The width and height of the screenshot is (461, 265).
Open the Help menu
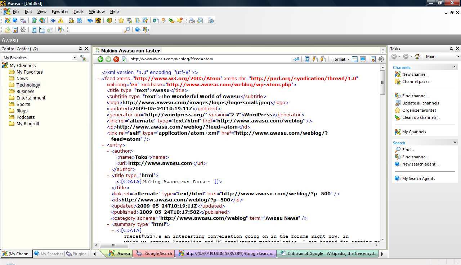115,11
